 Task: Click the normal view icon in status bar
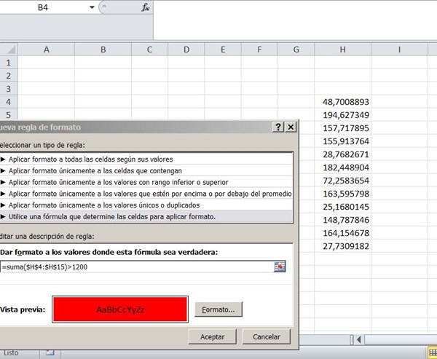(433, 352)
